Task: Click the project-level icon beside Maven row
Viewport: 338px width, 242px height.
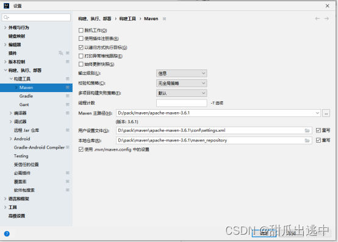Action: point(68,87)
